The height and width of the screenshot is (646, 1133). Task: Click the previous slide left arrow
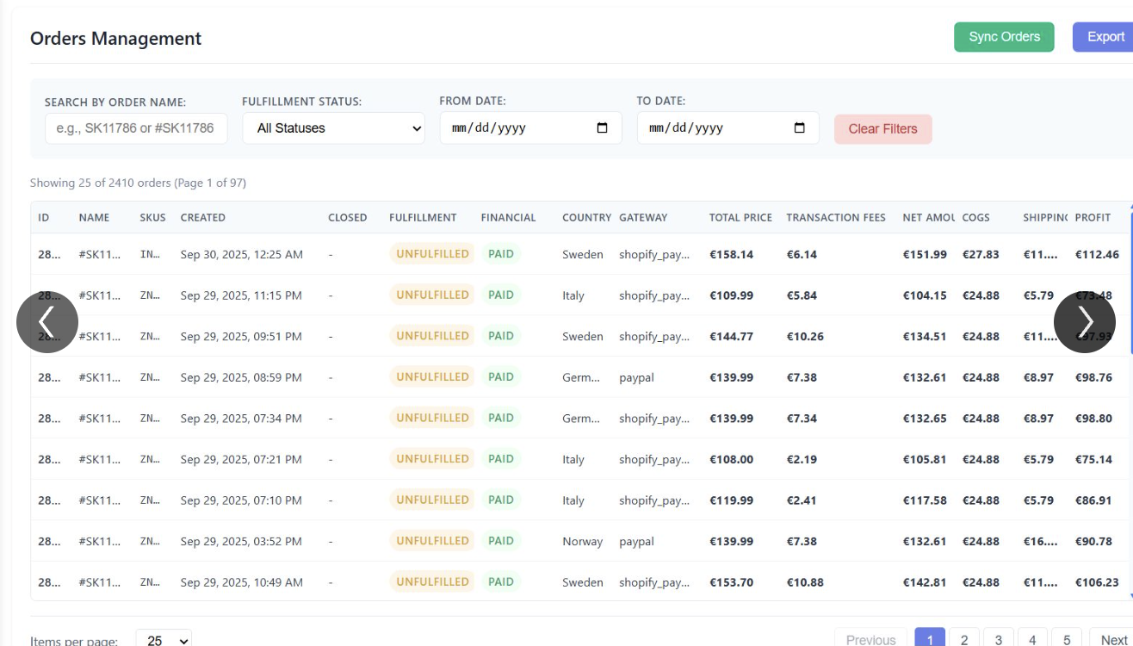click(47, 322)
